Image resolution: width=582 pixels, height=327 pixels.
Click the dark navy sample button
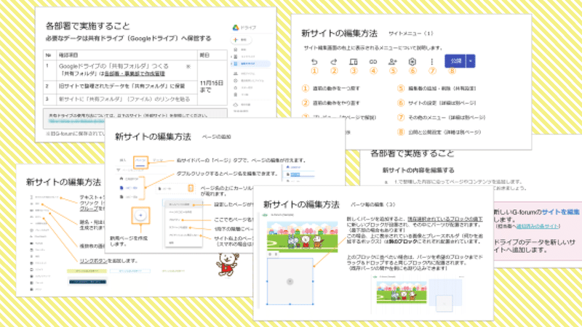(x=87, y=282)
